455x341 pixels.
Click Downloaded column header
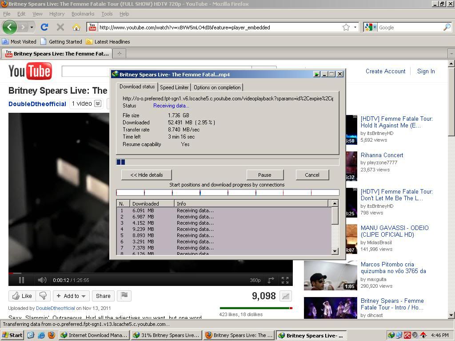[x=152, y=203]
